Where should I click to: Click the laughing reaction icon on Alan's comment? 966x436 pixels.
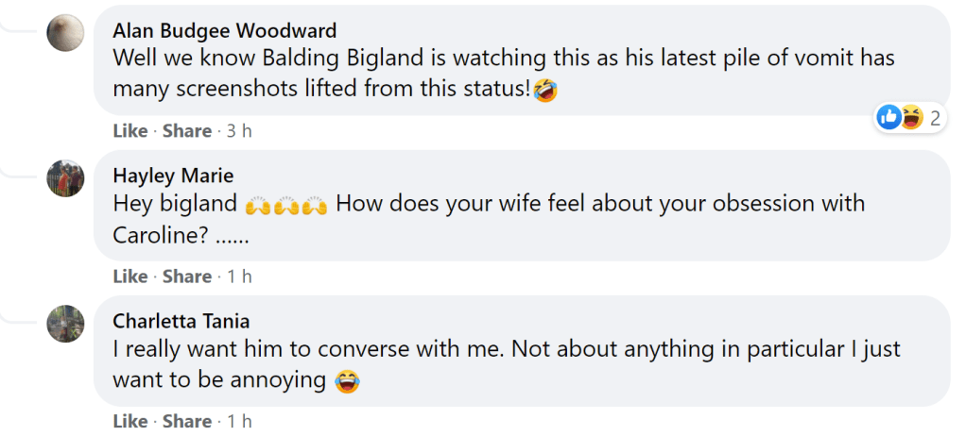[x=912, y=118]
